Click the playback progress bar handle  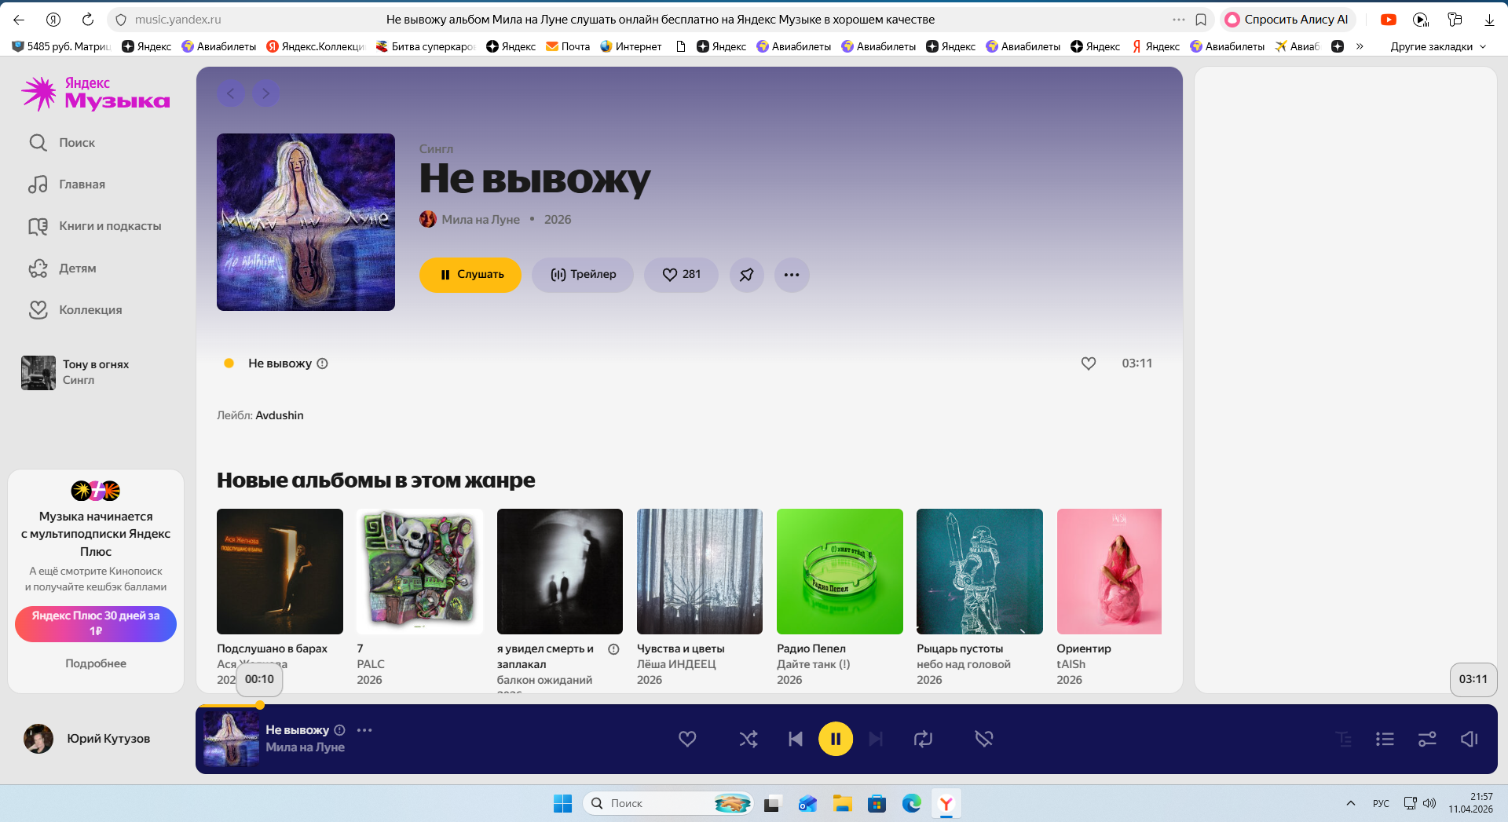tap(259, 705)
